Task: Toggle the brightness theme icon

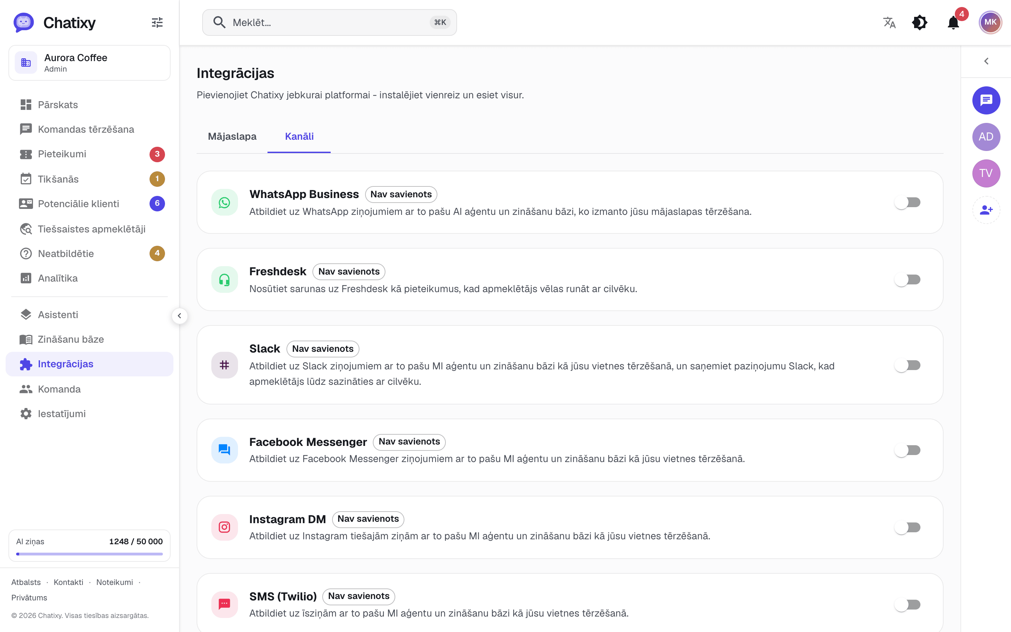Action: [x=919, y=22]
